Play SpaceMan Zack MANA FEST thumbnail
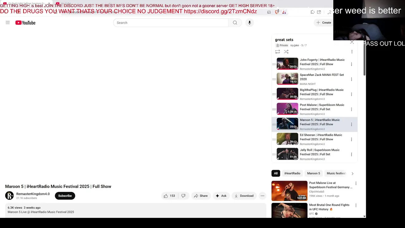405x228 pixels. [x=287, y=79]
